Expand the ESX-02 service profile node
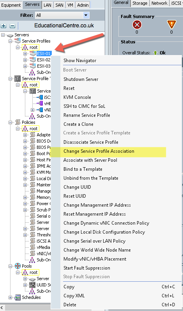This screenshot has width=183, height=311. coord(25,60)
